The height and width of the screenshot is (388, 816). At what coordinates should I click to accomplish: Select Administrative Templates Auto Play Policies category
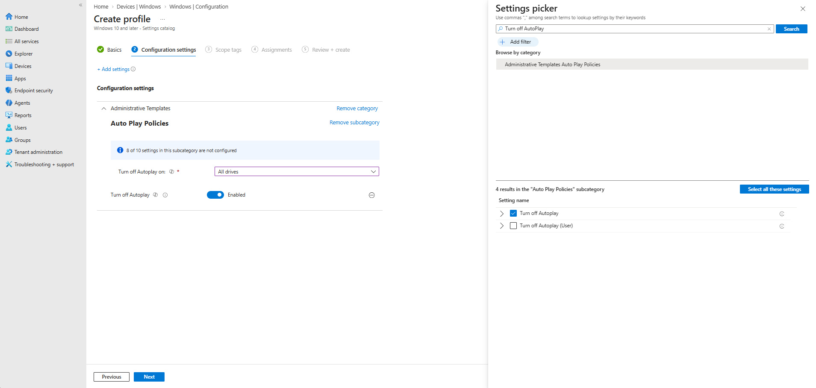[x=652, y=64]
